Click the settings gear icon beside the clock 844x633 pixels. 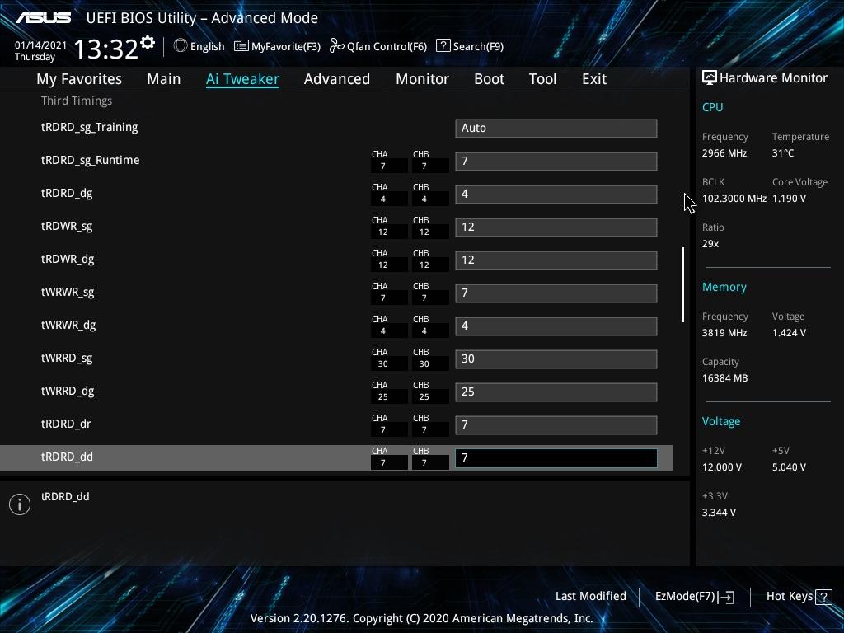coord(148,42)
